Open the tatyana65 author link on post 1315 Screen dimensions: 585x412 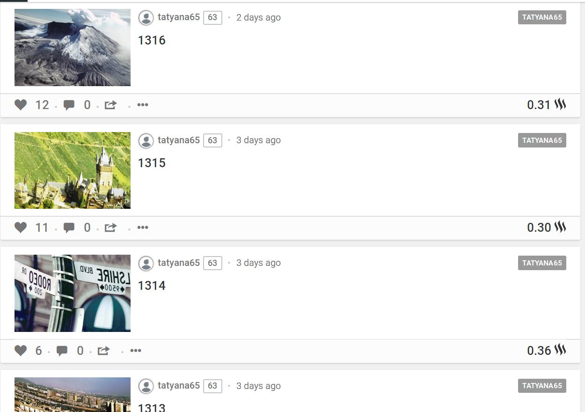tap(179, 140)
